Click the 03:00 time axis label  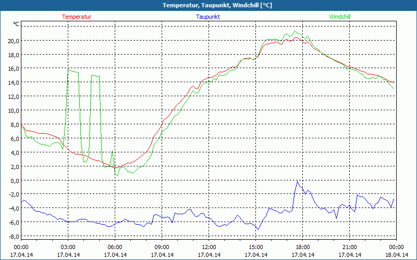68,248
